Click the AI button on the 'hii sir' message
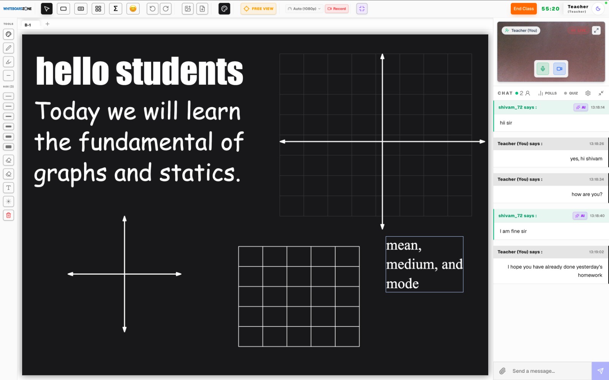This screenshot has height=380, width=609. [581, 108]
